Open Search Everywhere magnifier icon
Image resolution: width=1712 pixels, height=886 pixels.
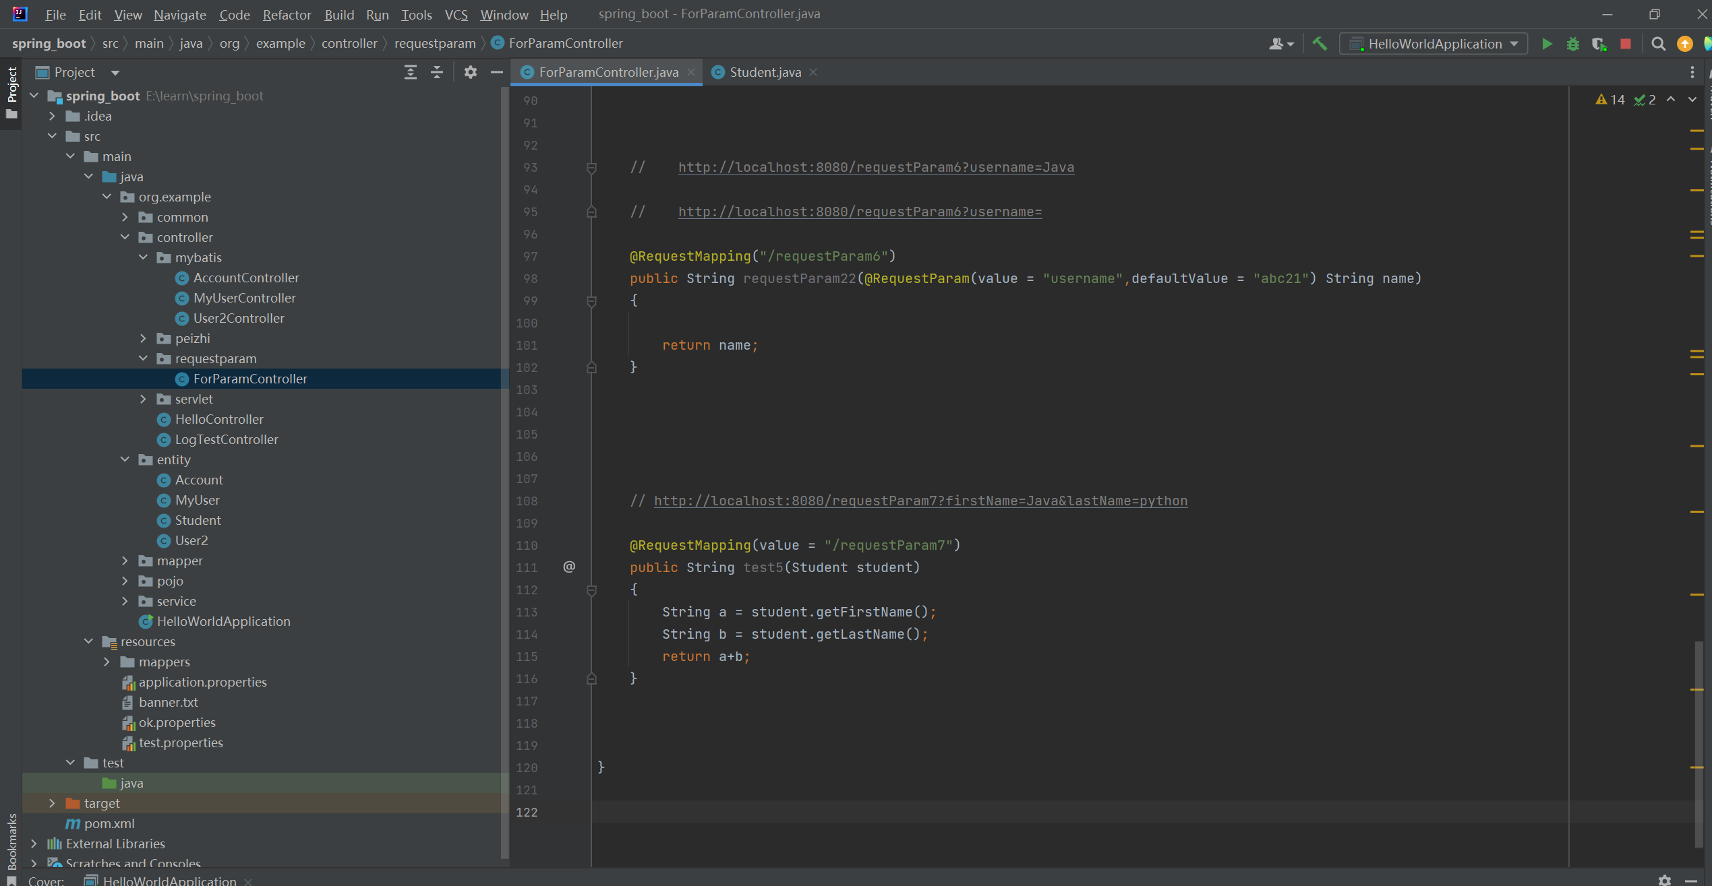point(1658,44)
